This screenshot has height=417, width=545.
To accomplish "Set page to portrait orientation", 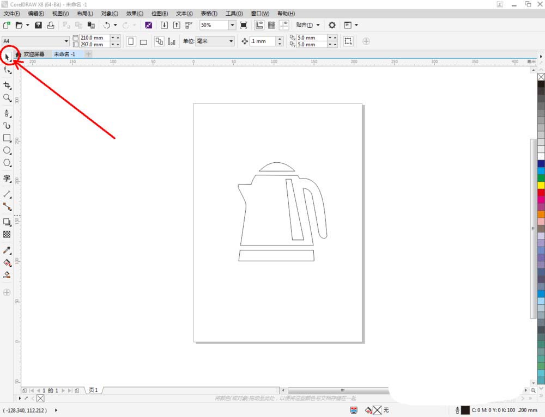I will 131,41.
